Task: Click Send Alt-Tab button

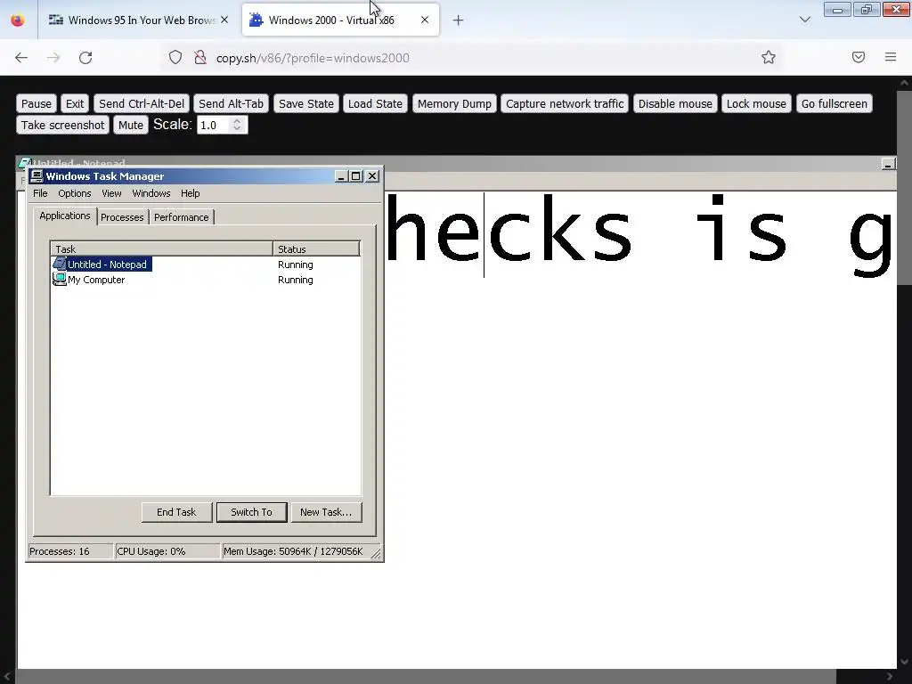Action: (231, 103)
